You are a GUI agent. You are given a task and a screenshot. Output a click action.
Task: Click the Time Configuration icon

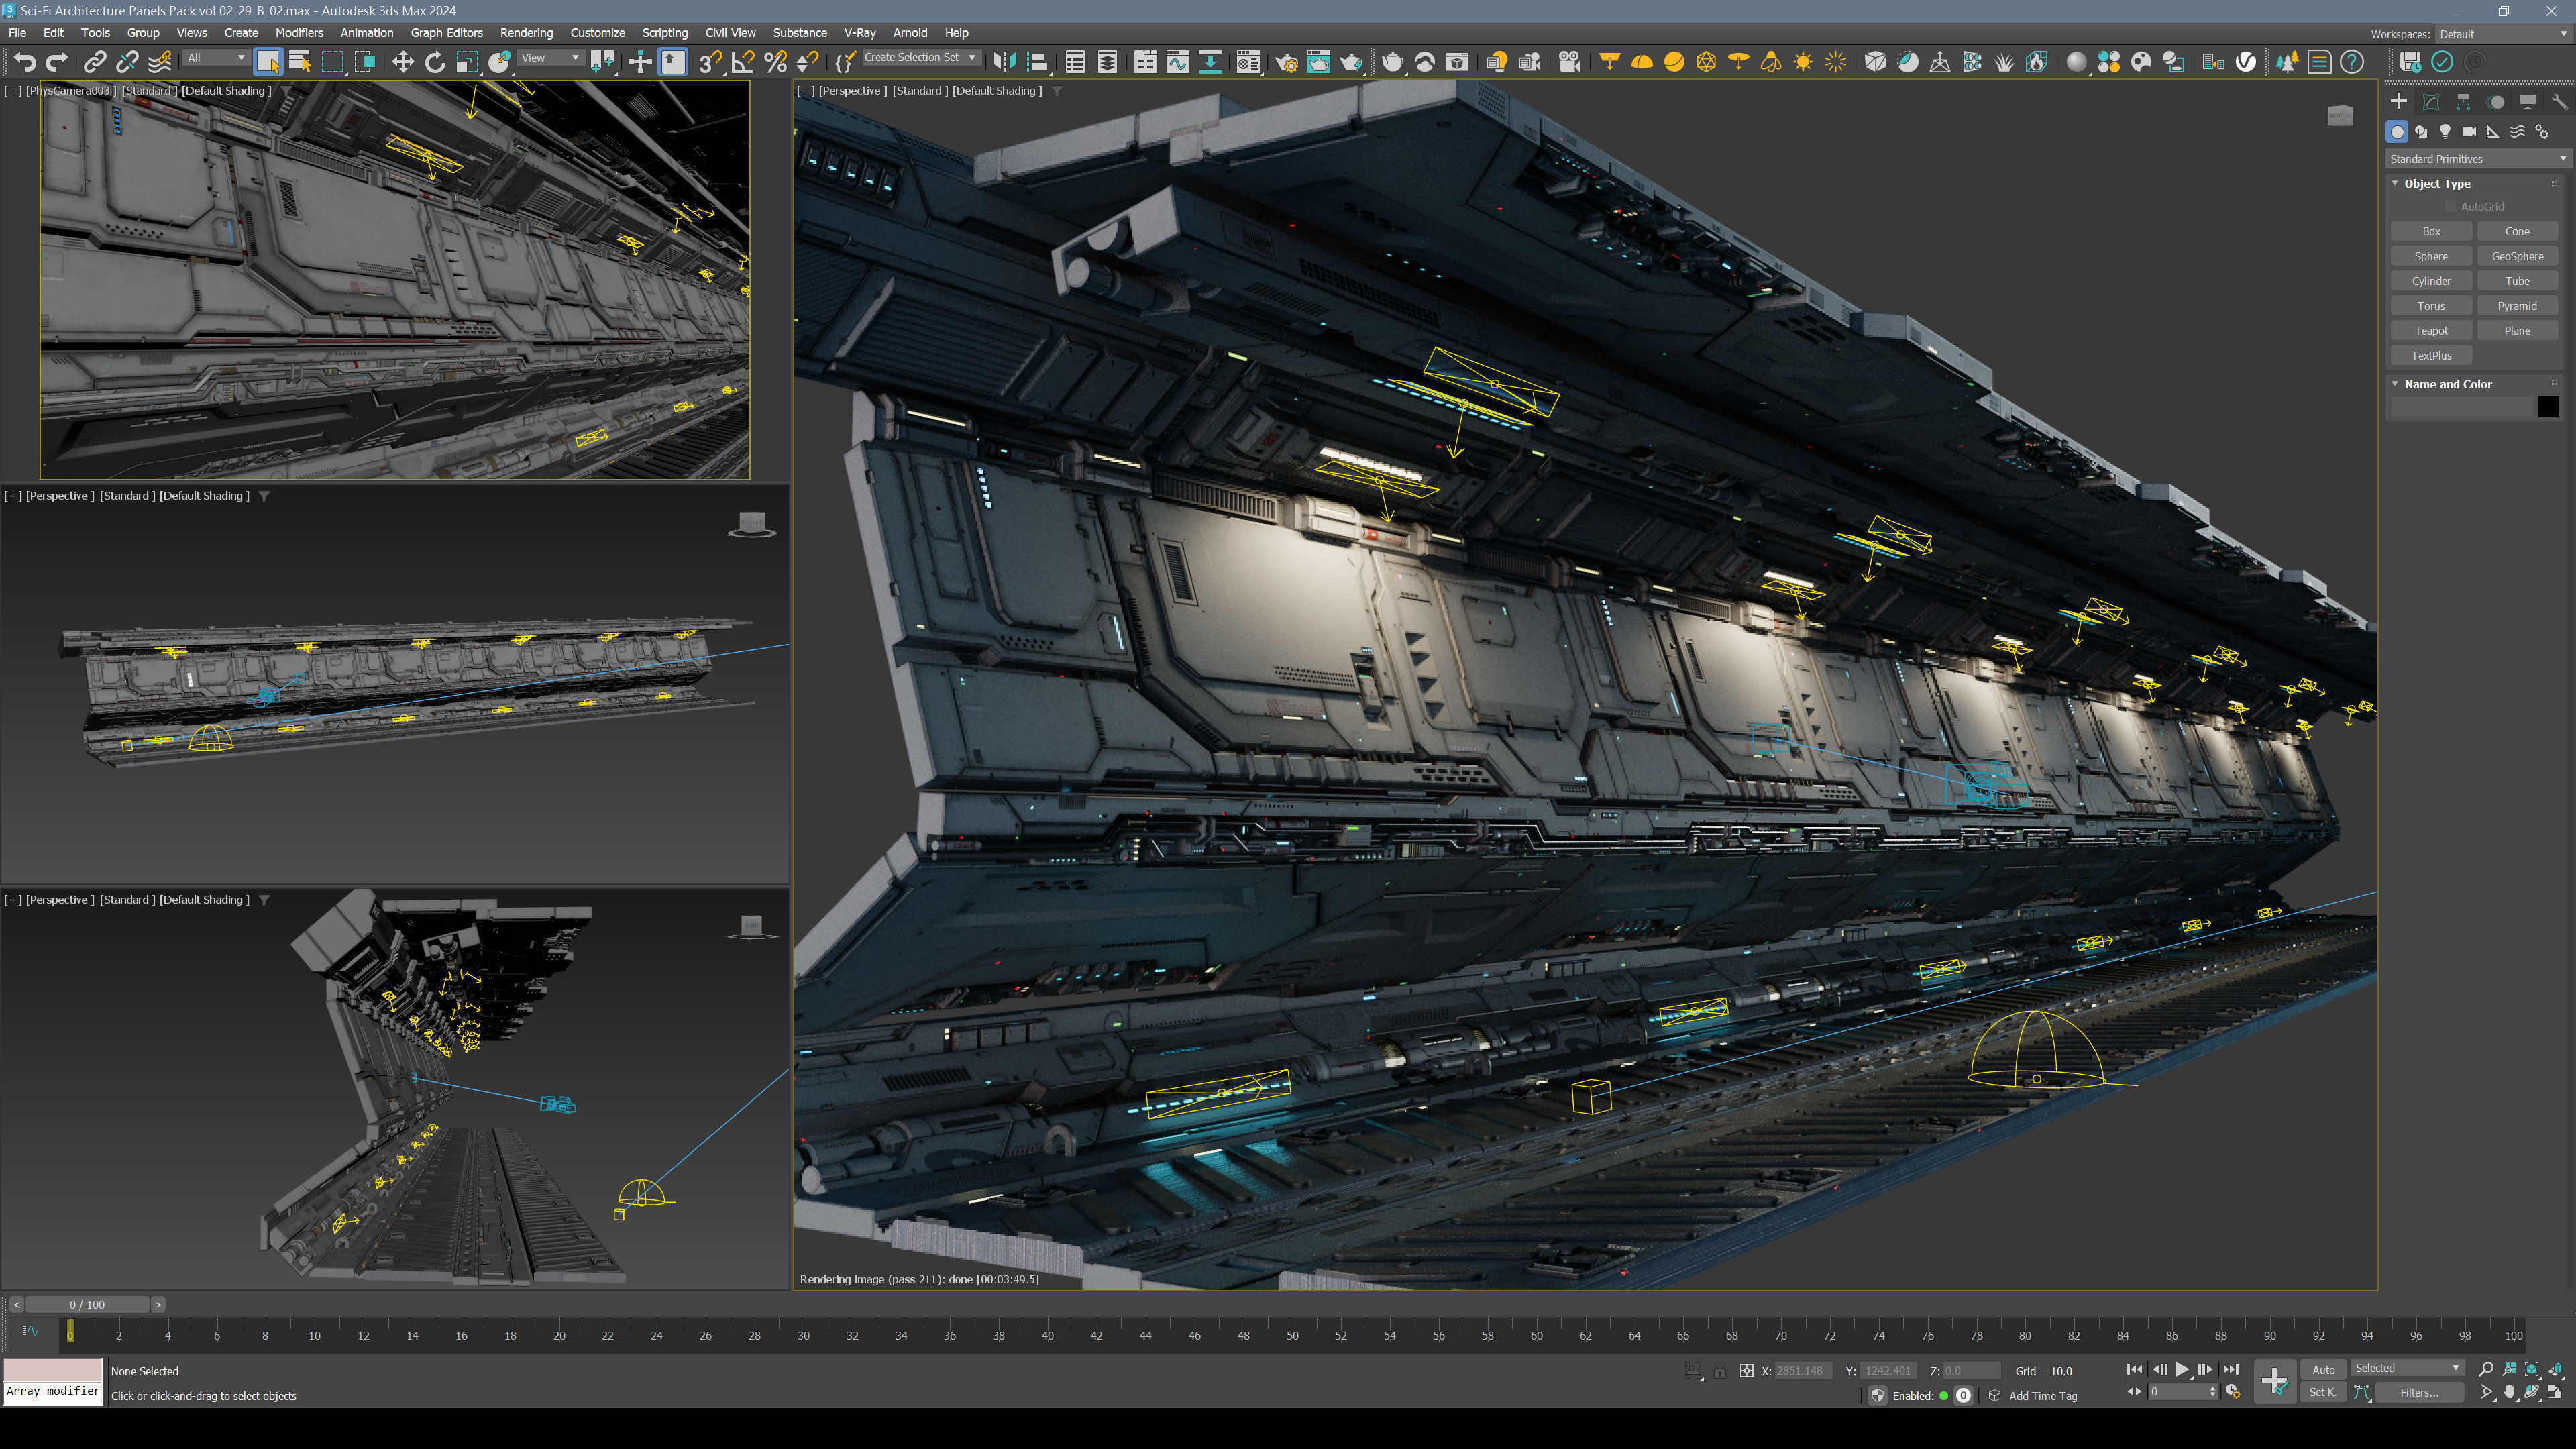[2232, 1392]
